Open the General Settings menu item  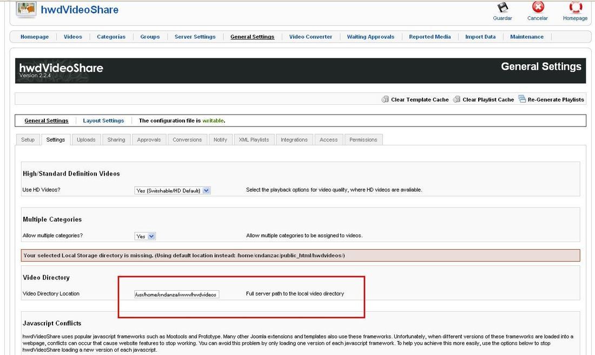[253, 37]
